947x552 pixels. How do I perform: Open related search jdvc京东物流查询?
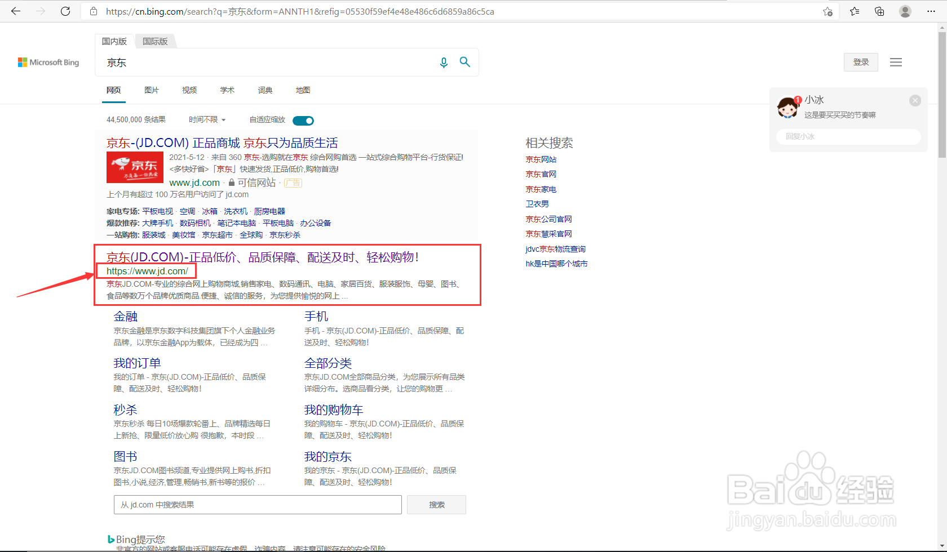pyautogui.click(x=556, y=249)
